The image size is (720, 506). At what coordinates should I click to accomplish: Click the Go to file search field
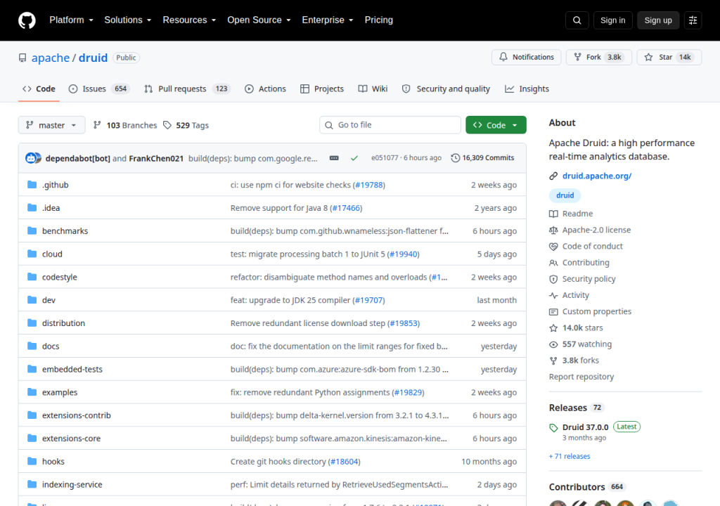tap(390, 125)
